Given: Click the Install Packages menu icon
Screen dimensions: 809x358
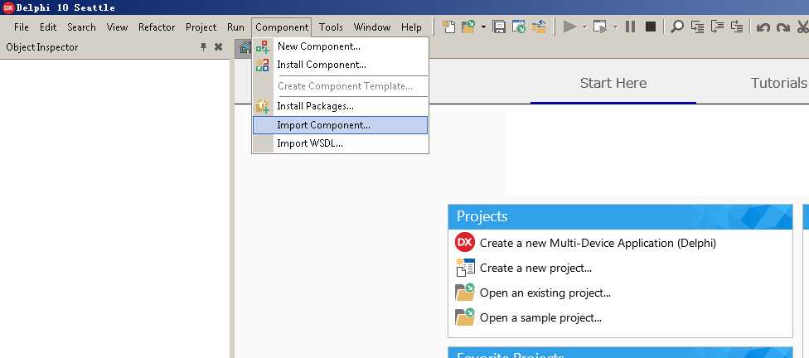Looking at the screenshot, I should tap(263, 106).
